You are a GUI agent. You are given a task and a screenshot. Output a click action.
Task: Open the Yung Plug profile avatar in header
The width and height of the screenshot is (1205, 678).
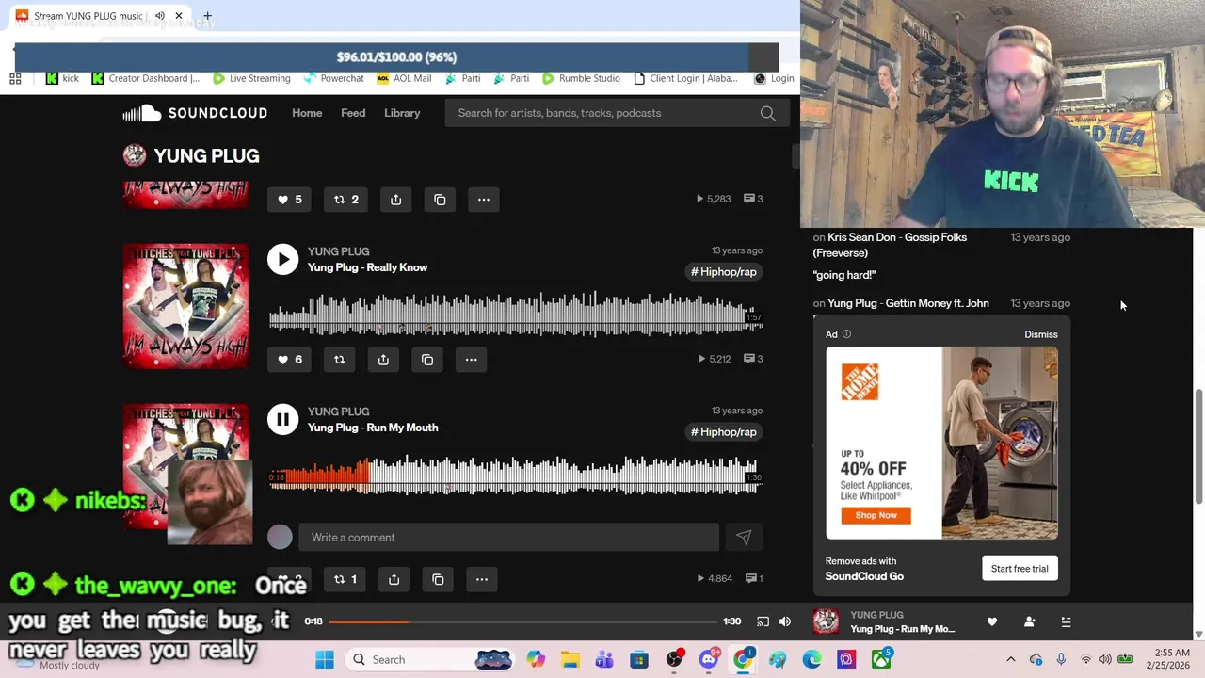pos(135,155)
